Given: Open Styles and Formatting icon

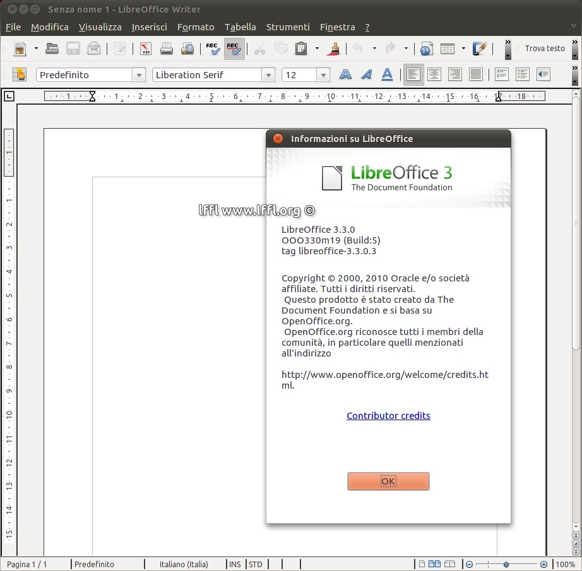Looking at the screenshot, I should pos(20,74).
